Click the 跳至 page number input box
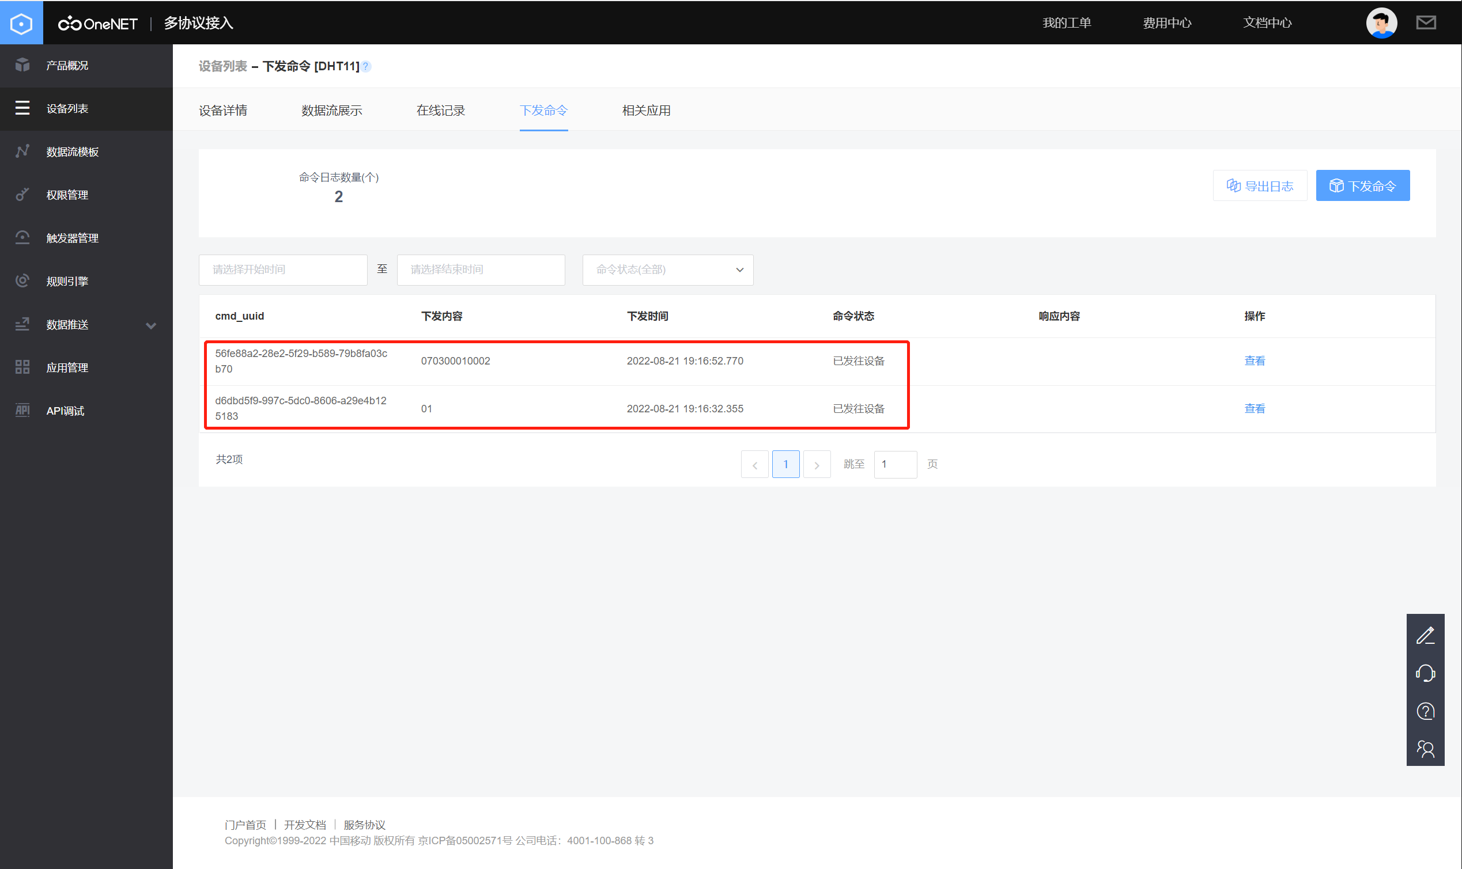The image size is (1462, 869). pos(895,465)
